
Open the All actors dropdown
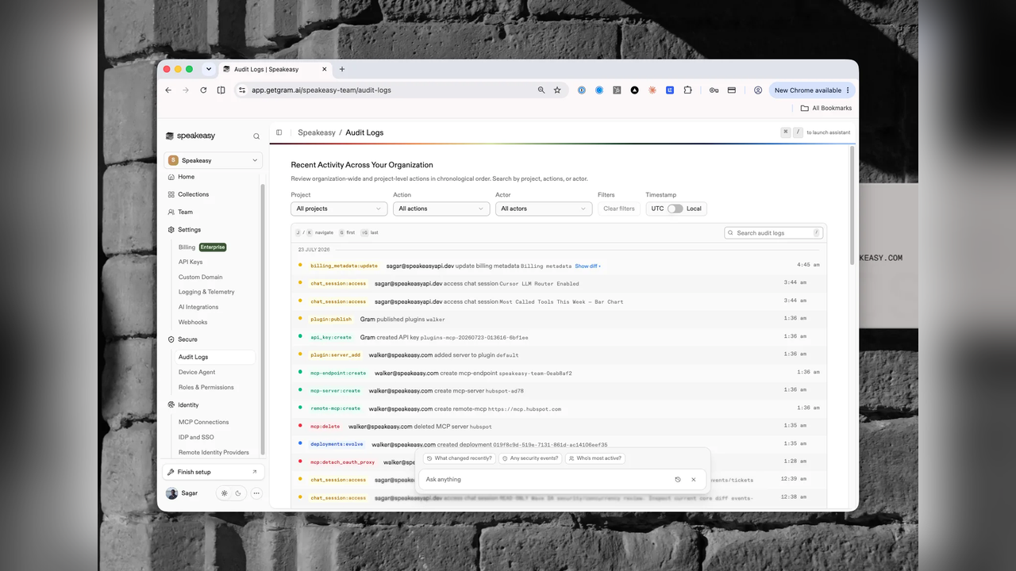pyautogui.click(x=544, y=209)
